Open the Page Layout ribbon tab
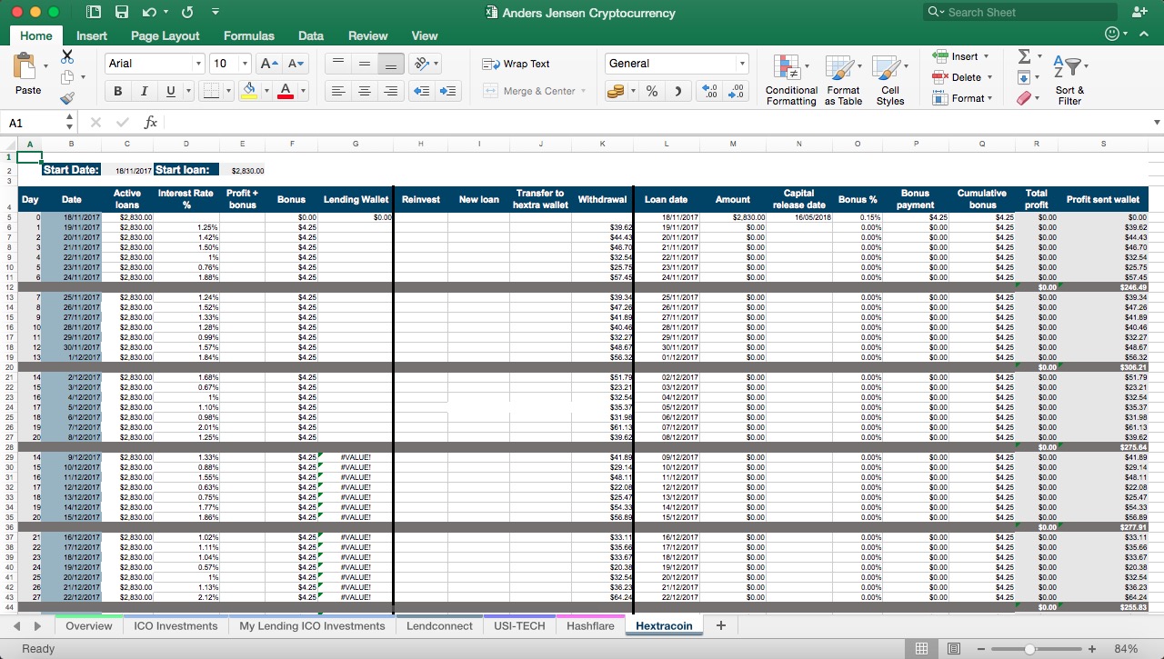 pos(165,35)
